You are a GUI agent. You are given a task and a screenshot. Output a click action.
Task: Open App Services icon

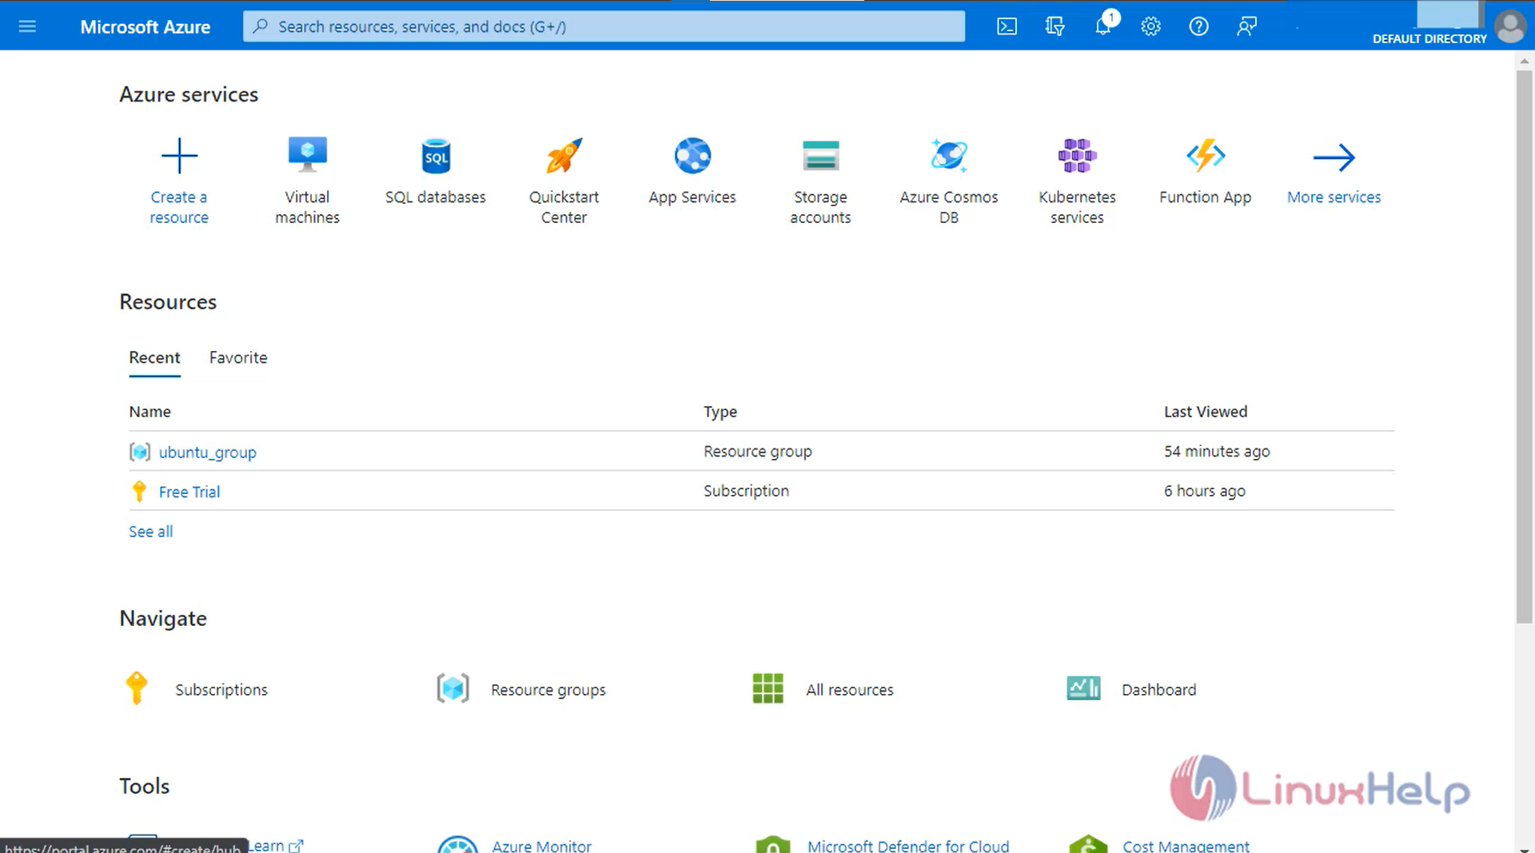(692, 155)
